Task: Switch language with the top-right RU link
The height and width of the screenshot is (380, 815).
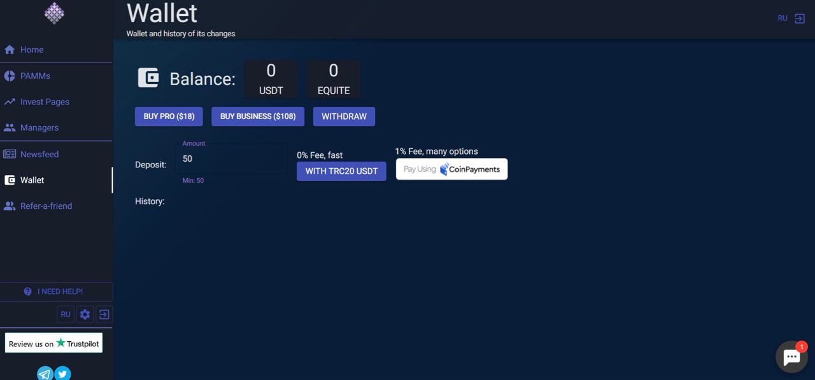Action: click(783, 18)
